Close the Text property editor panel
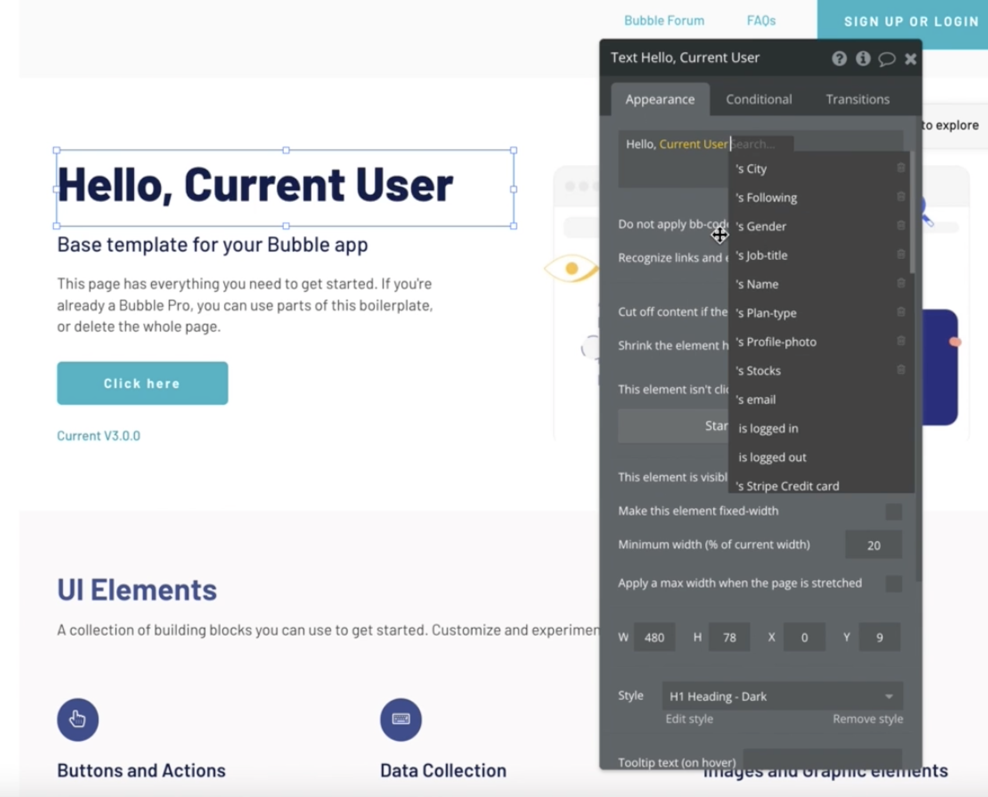This screenshot has height=797, width=988. point(910,59)
